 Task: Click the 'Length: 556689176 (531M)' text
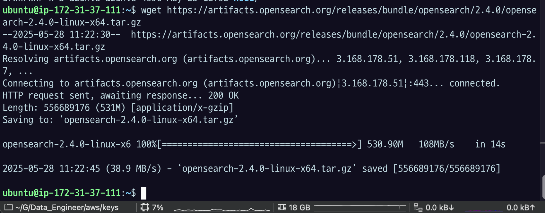pos(64,108)
